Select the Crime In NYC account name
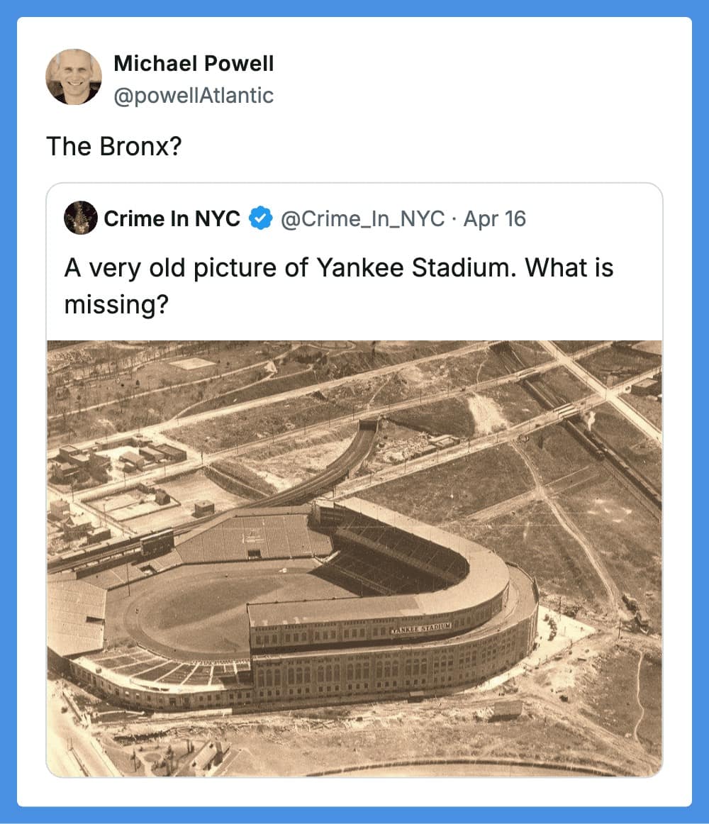The width and height of the screenshot is (709, 824). click(x=172, y=218)
